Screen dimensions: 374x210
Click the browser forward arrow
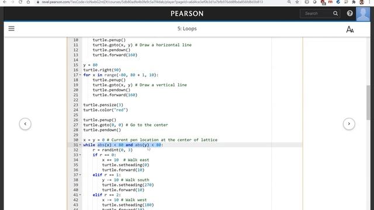click(x=12, y=2)
